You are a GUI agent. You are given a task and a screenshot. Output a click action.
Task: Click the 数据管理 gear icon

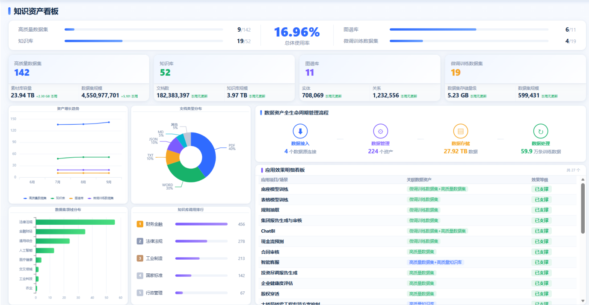(380, 131)
